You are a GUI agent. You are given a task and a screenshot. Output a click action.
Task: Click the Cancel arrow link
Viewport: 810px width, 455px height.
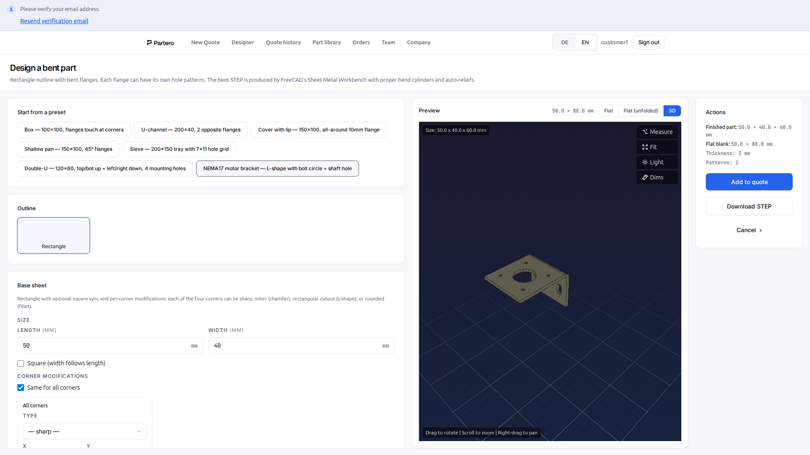[x=749, y=230]
